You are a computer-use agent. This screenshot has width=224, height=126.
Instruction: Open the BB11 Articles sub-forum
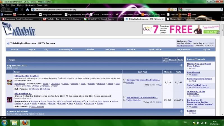pos(38,106)
